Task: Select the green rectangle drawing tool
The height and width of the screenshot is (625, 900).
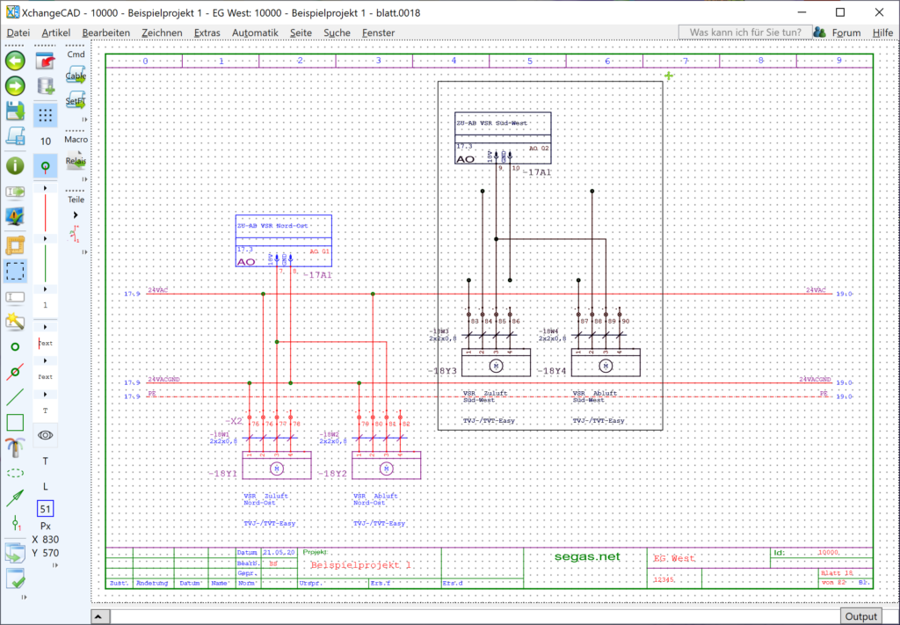Action: 15,423
